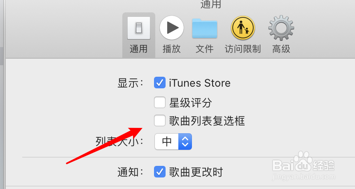The height and width of the screenshot is (189, 355).
Task: Switch to the 播放 tab label
Action: point(172,49)
